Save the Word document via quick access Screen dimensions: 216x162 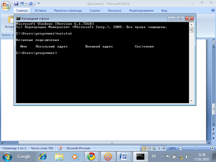(x=16, y=4)
